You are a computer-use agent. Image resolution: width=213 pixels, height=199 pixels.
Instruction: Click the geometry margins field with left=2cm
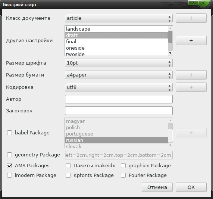pyautogui.click(x=119, y=155)
